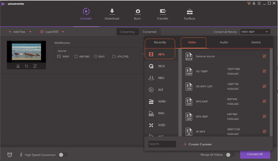Screen dimensions: 278x161
Task: Open the Convert section
Action: tap(86, 14)
